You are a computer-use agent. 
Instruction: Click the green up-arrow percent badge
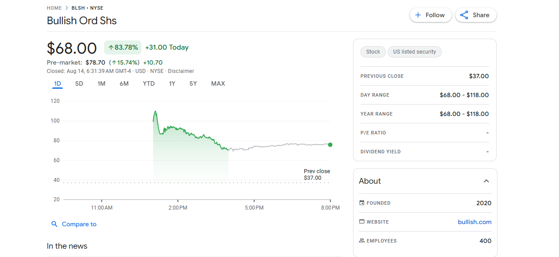coord(123,47)
